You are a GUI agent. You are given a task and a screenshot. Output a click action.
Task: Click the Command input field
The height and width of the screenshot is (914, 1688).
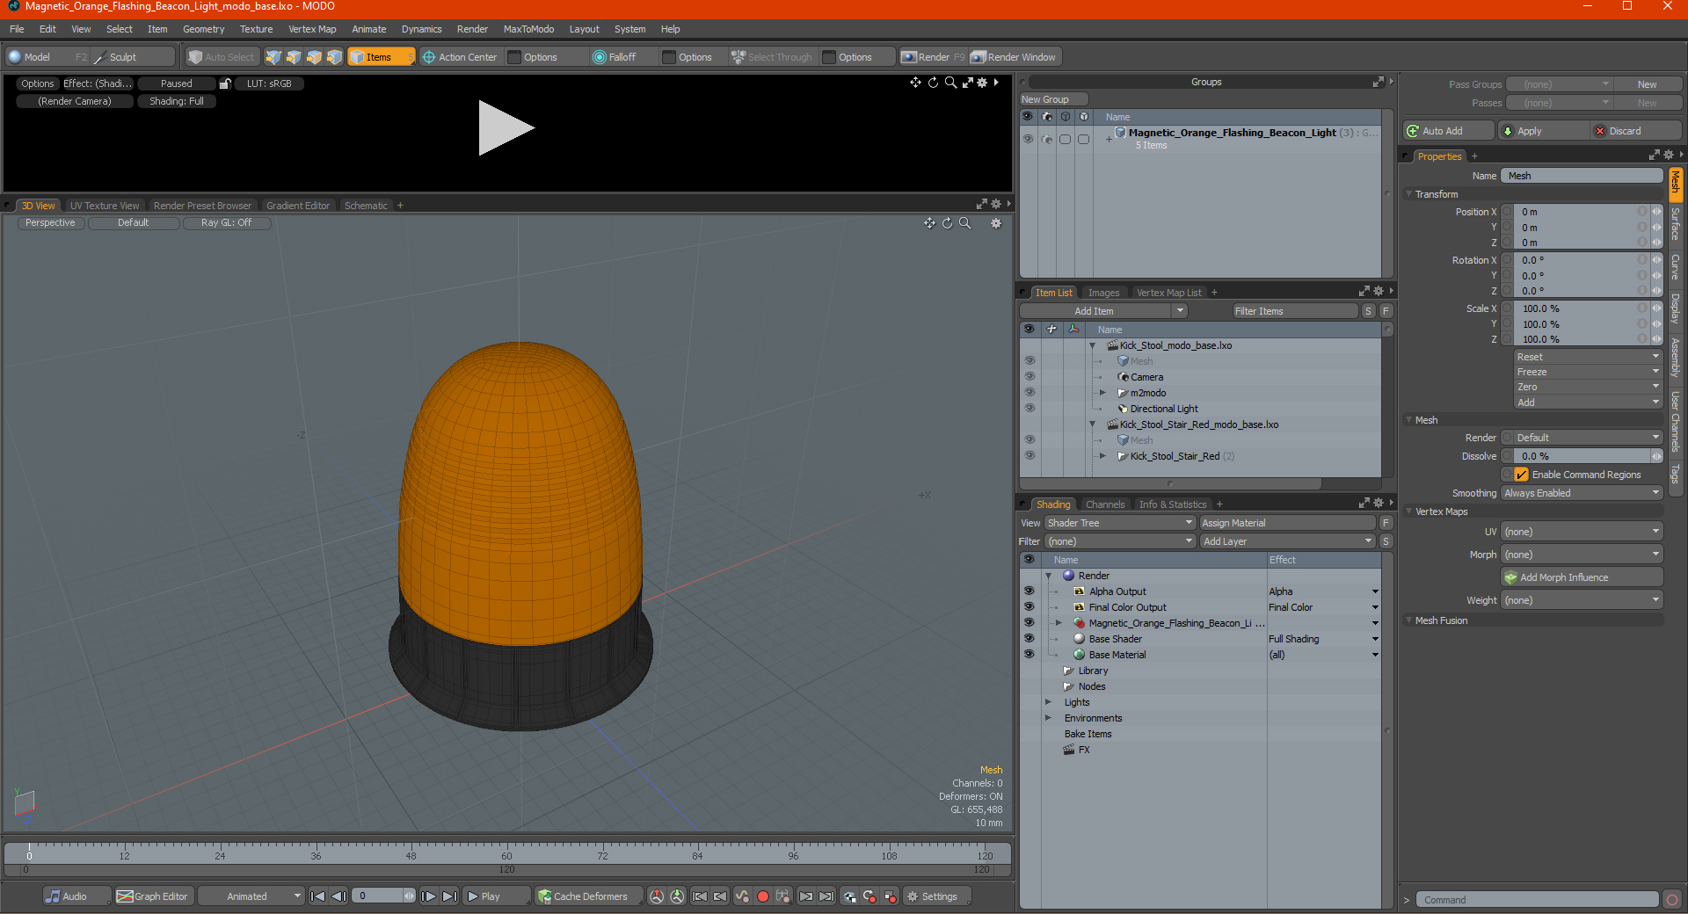(x=1537, y=900)
